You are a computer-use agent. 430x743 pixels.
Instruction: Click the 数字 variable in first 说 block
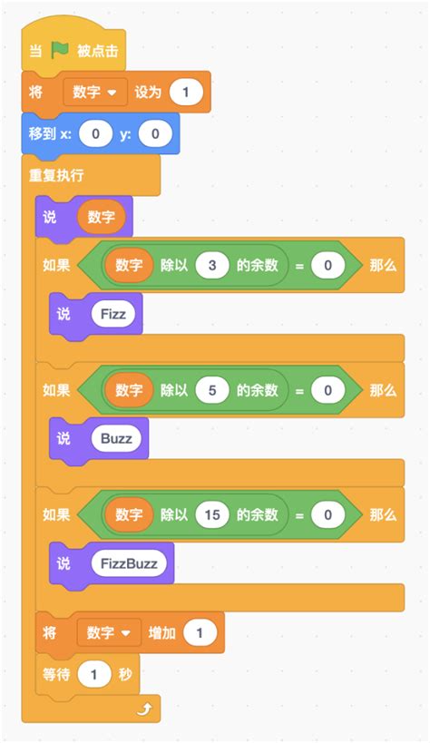tap(101, 217)
